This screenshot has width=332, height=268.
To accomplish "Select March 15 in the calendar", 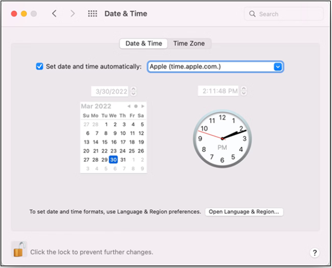I will tap(105, 142).
